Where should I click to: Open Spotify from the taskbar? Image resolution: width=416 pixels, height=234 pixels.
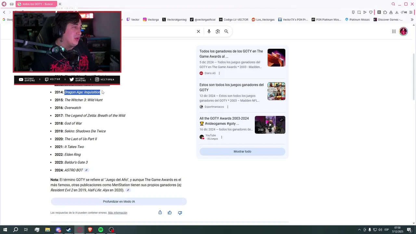[101, 230]
